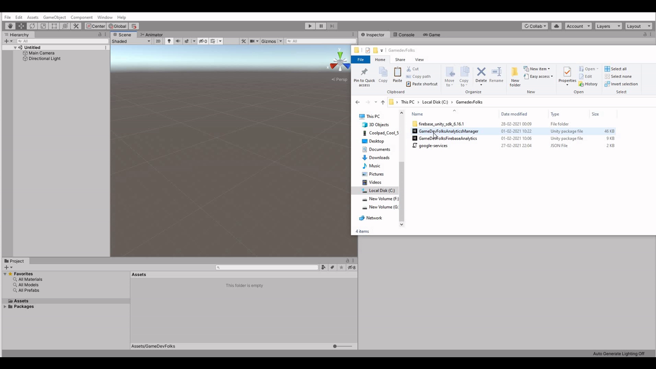Image resolution: width=656 pixels, height=369 pixels.
Task: Toggle scene lighting bulb icon
Action: click(x=169, y=41)
